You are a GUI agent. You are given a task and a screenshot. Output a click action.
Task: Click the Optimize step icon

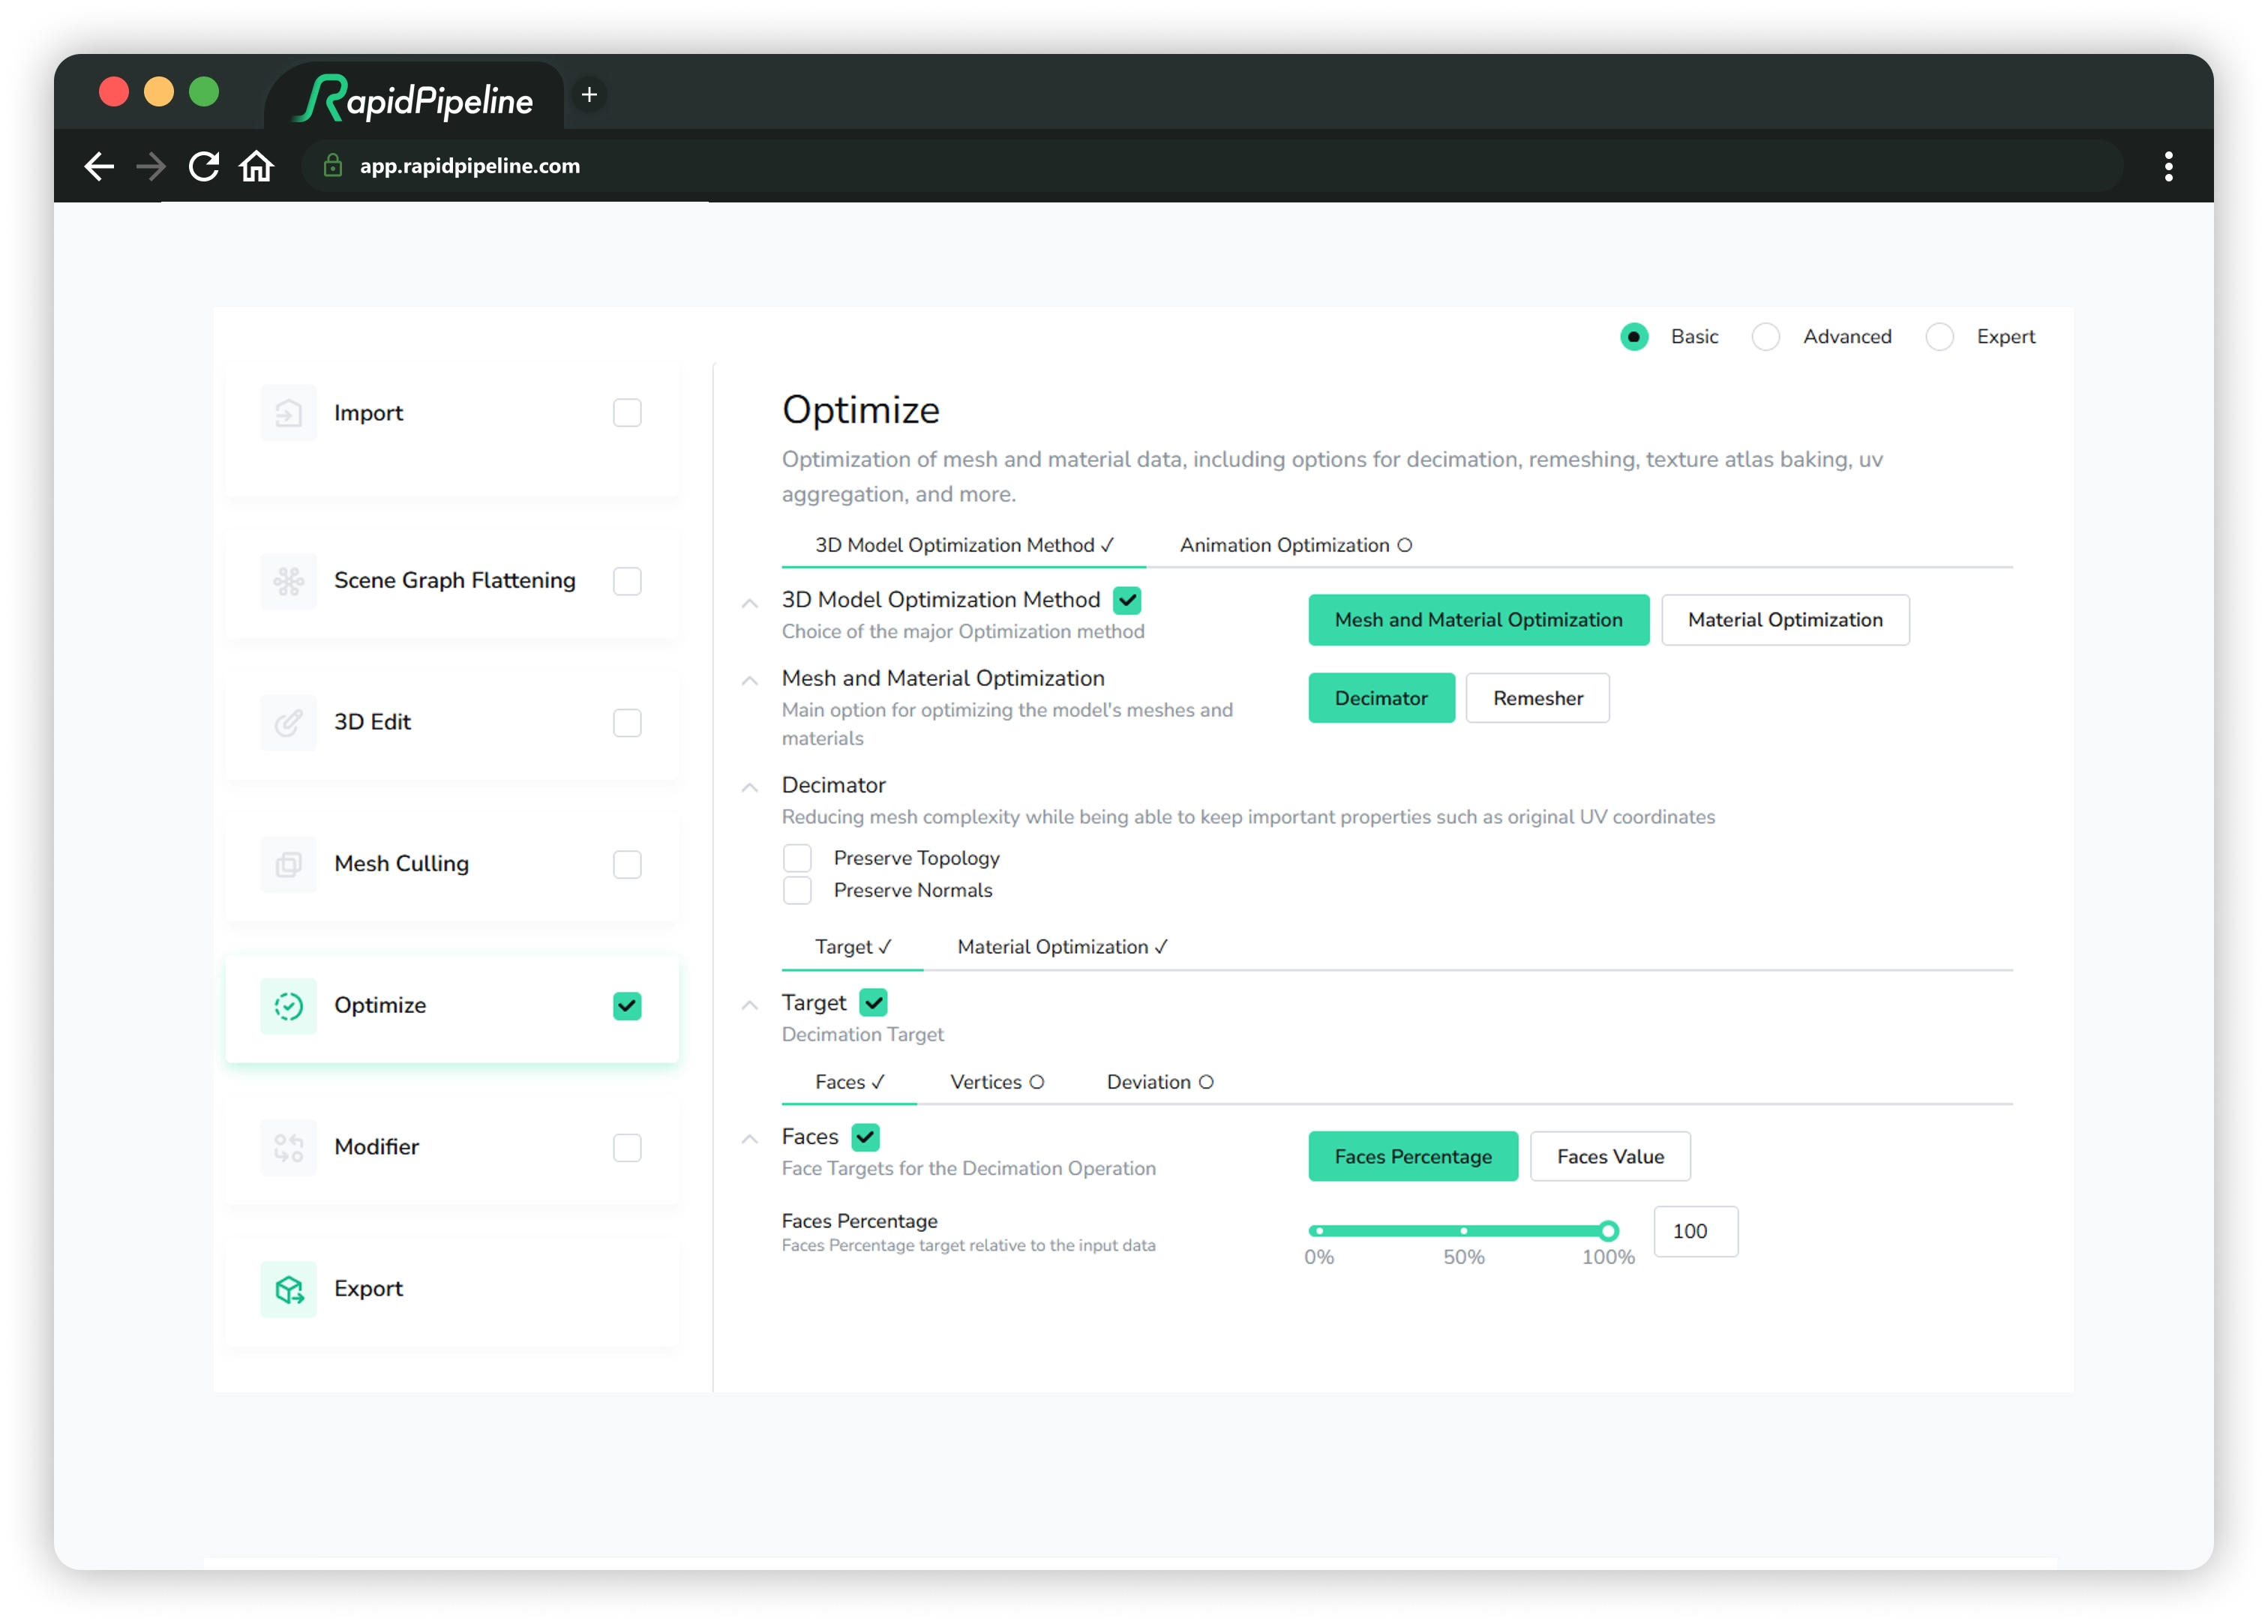(288, 1006)
